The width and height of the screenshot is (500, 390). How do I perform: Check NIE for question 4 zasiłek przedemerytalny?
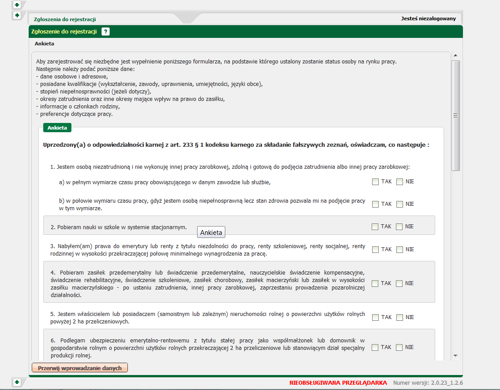[399, 284]
